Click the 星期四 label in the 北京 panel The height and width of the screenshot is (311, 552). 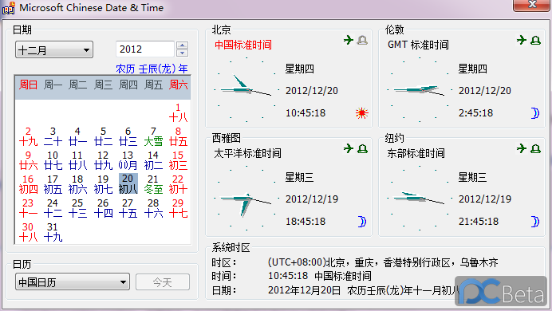click(x=300, y=69)
